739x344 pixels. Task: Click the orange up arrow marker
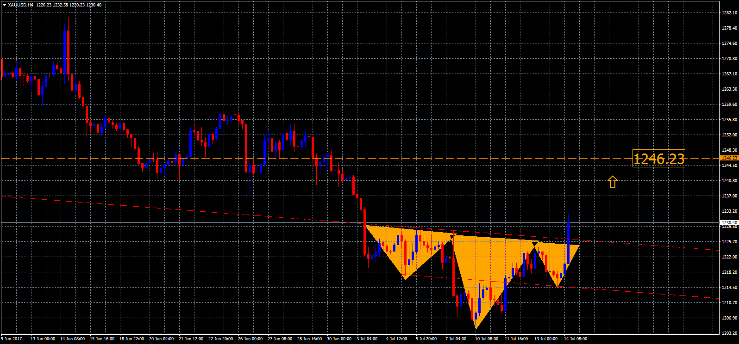pos(613,182)
